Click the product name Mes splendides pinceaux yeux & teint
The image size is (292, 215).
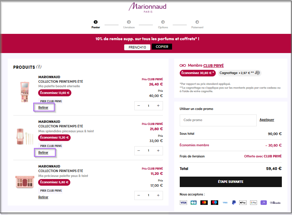(x=66, y=131)
